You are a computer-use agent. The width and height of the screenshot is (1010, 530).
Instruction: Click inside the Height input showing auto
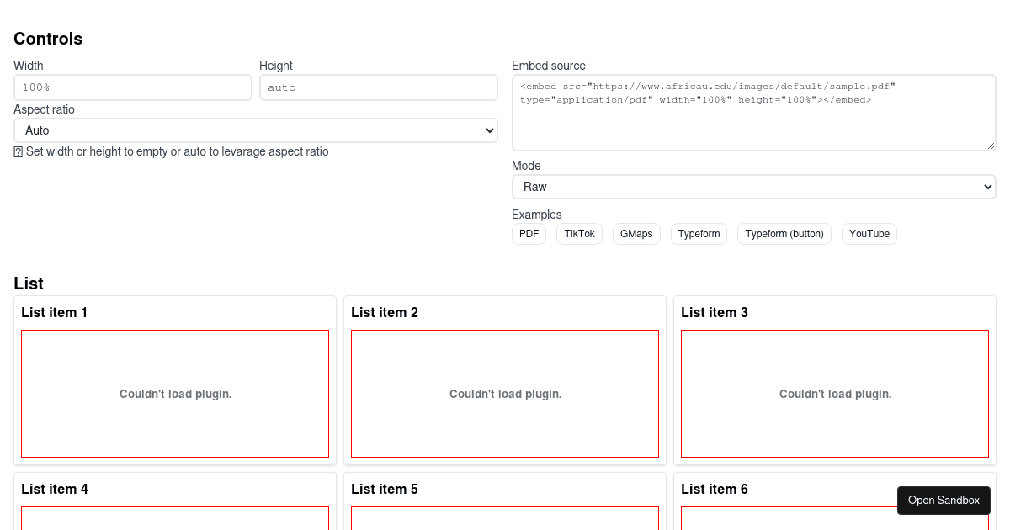(x=378, y=87)
